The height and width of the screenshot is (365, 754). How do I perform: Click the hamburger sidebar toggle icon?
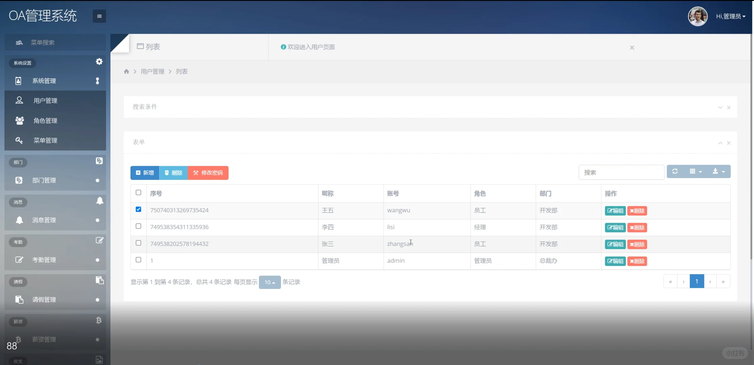99,16
